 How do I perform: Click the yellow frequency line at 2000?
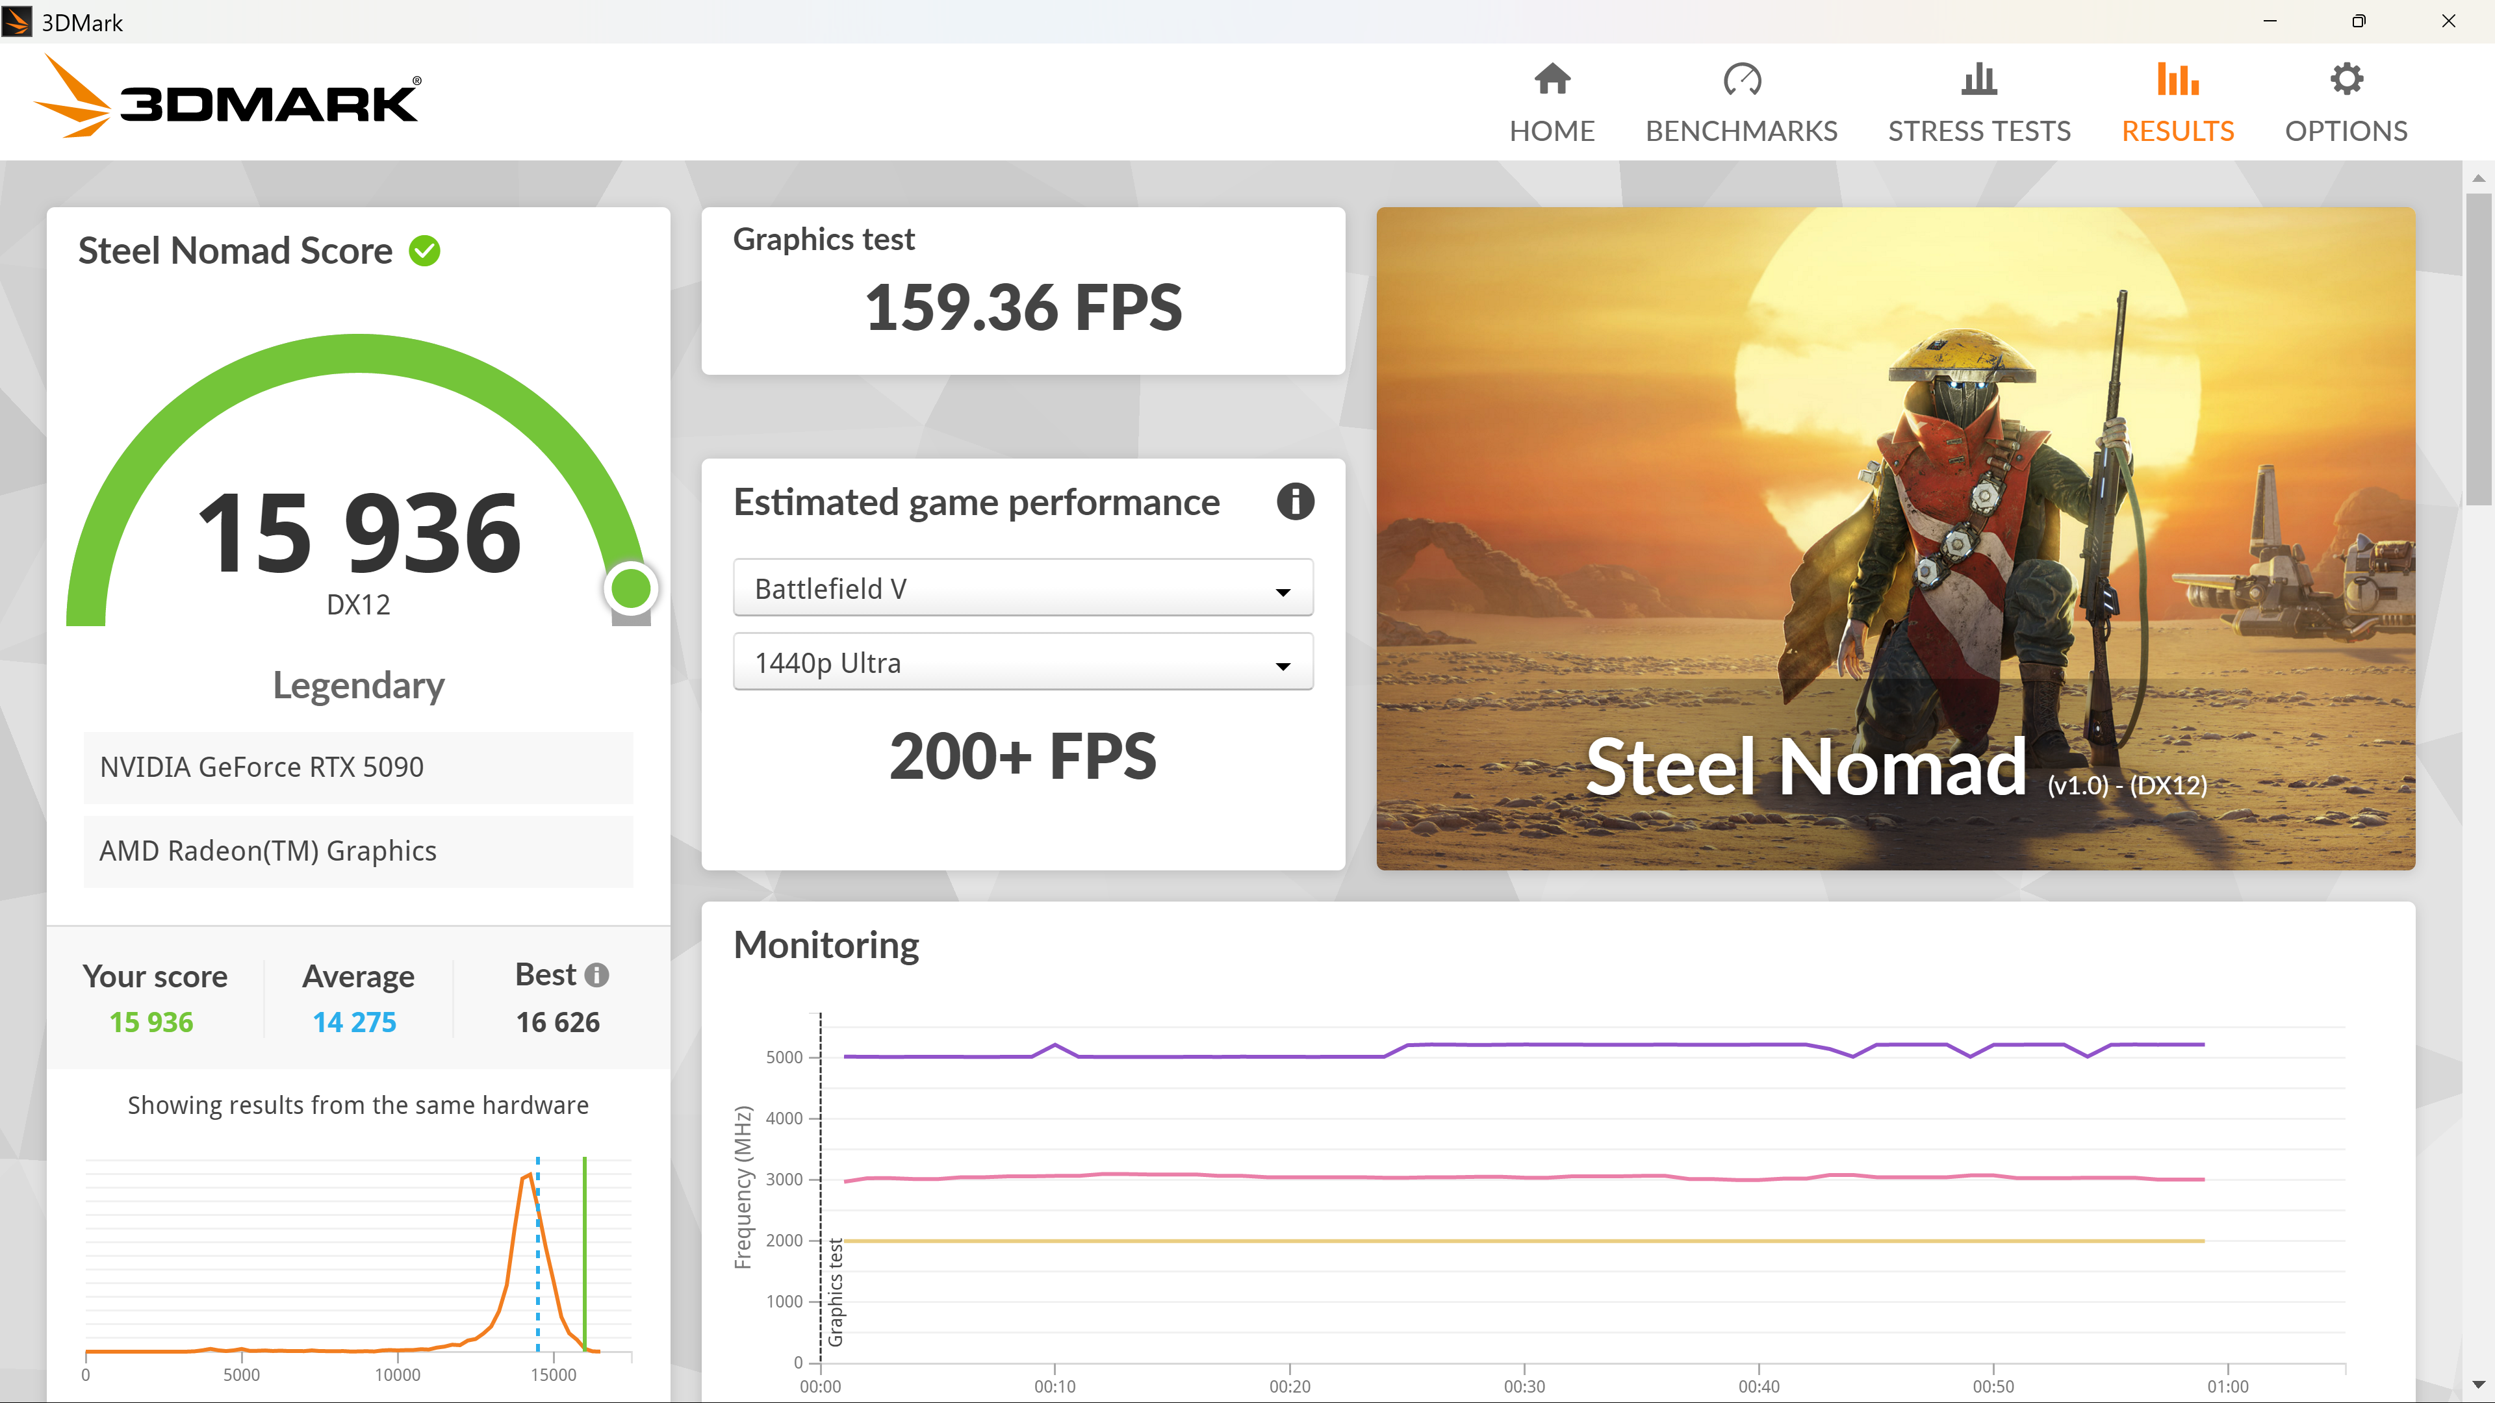point(1524,1241)
